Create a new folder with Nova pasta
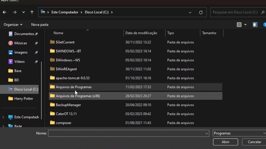The height and width of the screenshot is (149, 266). tap(40, 25)
